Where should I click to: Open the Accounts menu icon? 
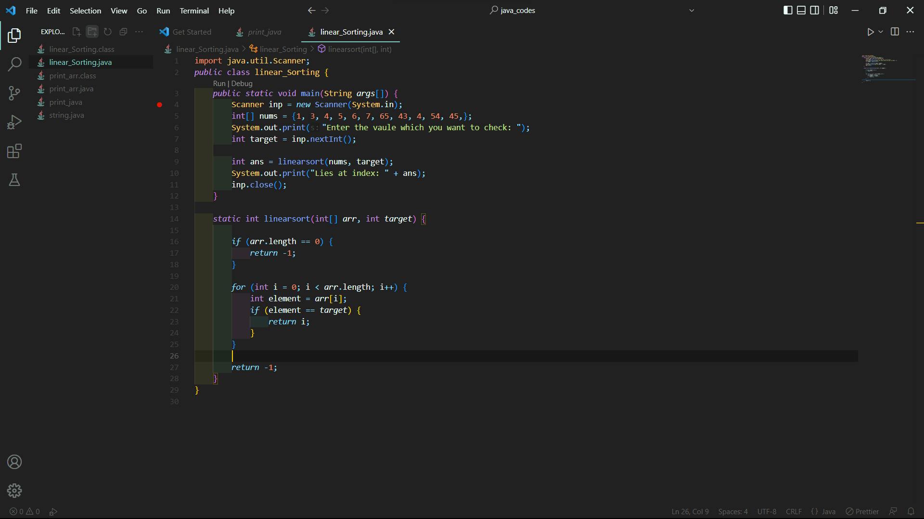click(x=14, y=462)
